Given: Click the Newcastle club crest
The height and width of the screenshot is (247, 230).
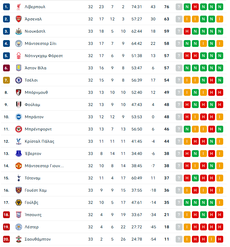Looking at the screenshot, I should click(19, 31).
